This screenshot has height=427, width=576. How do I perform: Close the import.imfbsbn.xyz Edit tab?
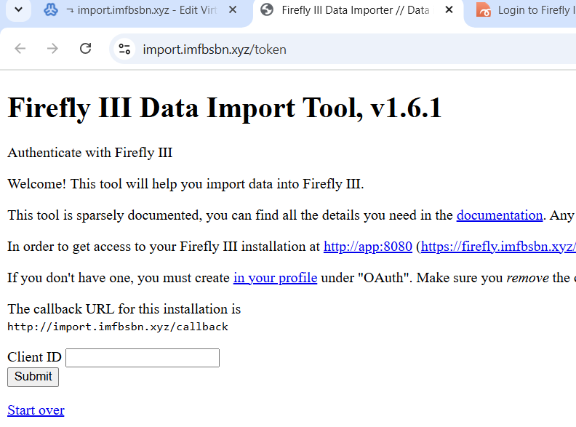[232, 11]
